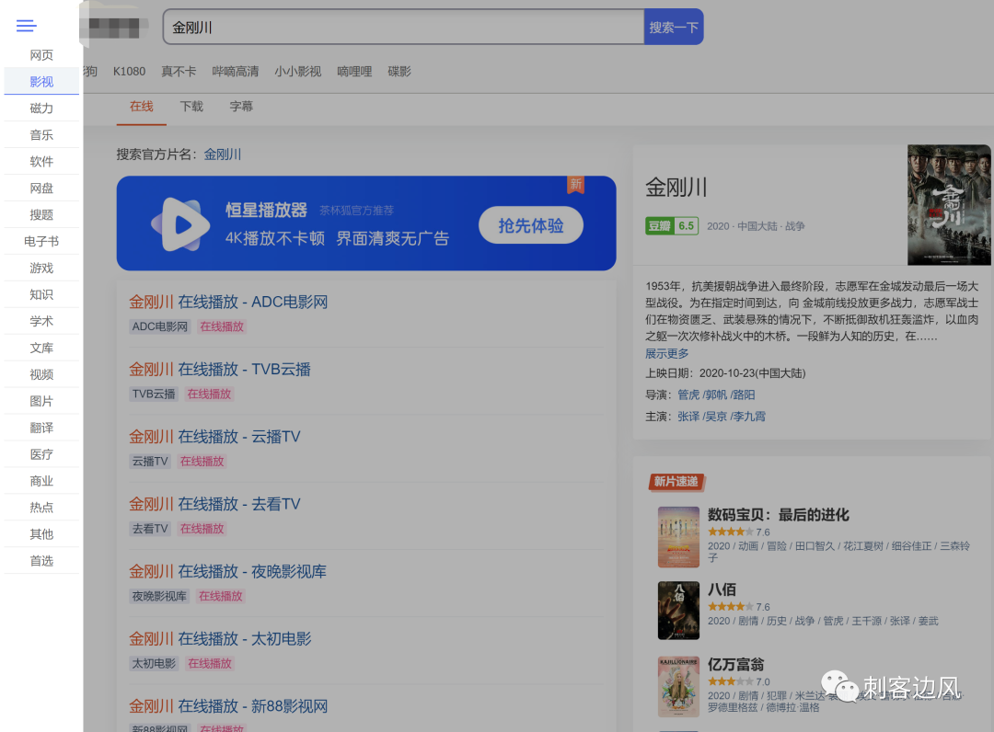Open the 数码宝贝：最后的进化 title
Viewport: 994px width, 732px height.
[779, 515]
